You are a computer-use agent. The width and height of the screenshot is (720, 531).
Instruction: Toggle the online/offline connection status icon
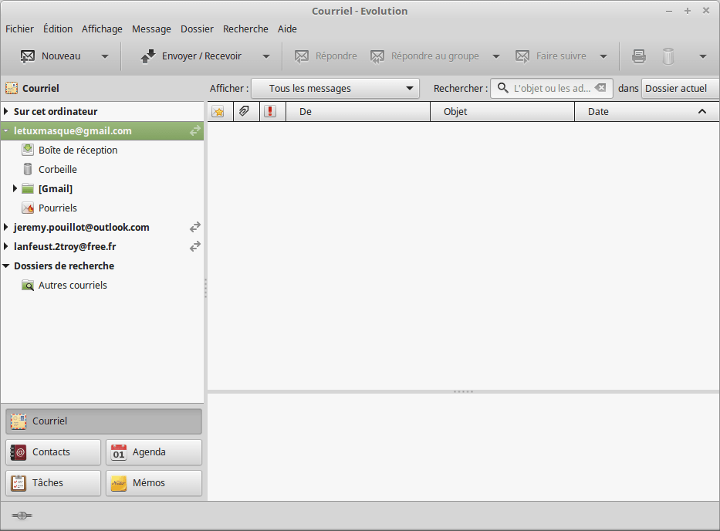coord(22,515)
